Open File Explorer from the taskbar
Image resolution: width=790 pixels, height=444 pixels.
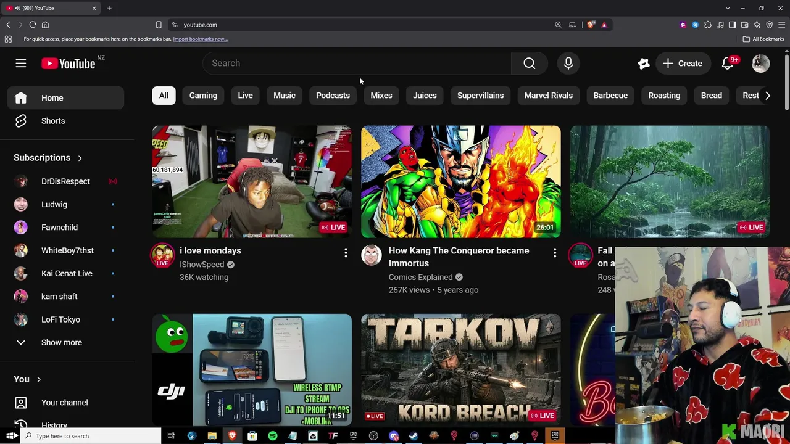(x=212, y=436)
